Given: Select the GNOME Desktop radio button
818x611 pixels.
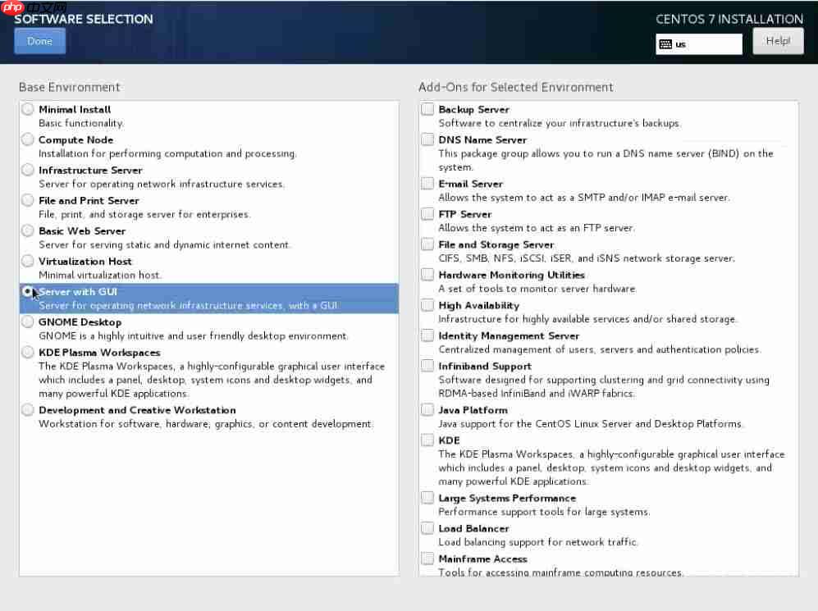Looking at the screenshot, I should [x=28, y=321].
